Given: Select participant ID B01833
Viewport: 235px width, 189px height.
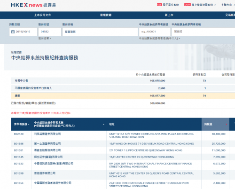Looking at the screenshot, I should click(x=19, y=164).
